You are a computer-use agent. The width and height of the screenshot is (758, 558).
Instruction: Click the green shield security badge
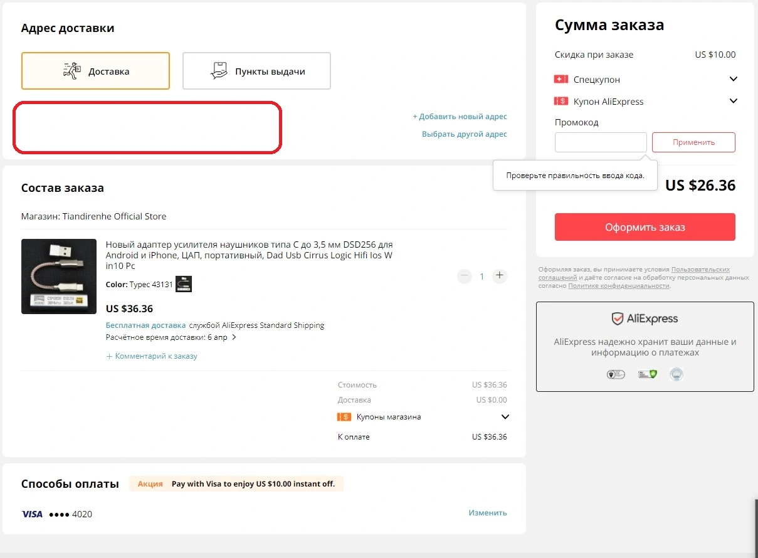[x=648, y=374]
